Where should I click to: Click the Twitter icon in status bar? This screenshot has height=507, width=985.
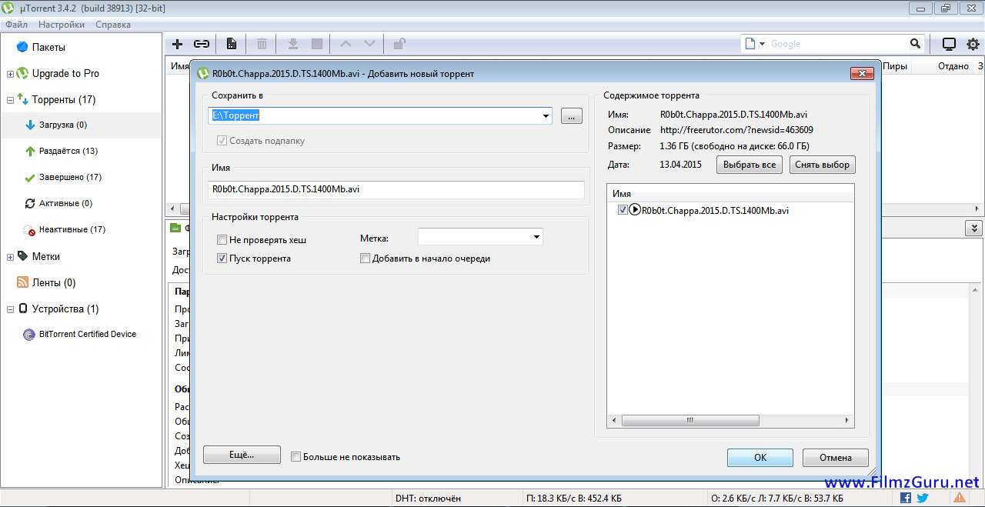click(x=923, y=498)
